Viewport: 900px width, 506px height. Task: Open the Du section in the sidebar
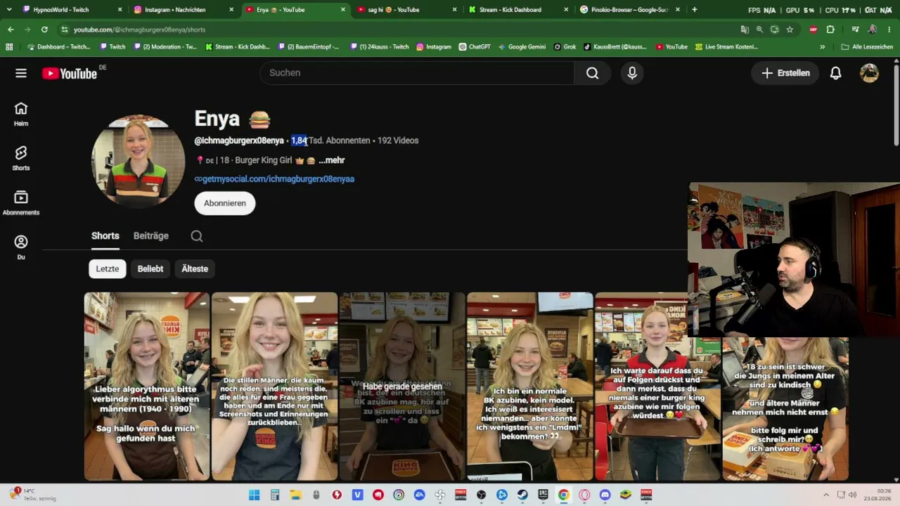[x=21, y=247]
